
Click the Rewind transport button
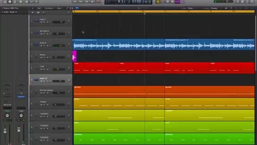(75, 2)
